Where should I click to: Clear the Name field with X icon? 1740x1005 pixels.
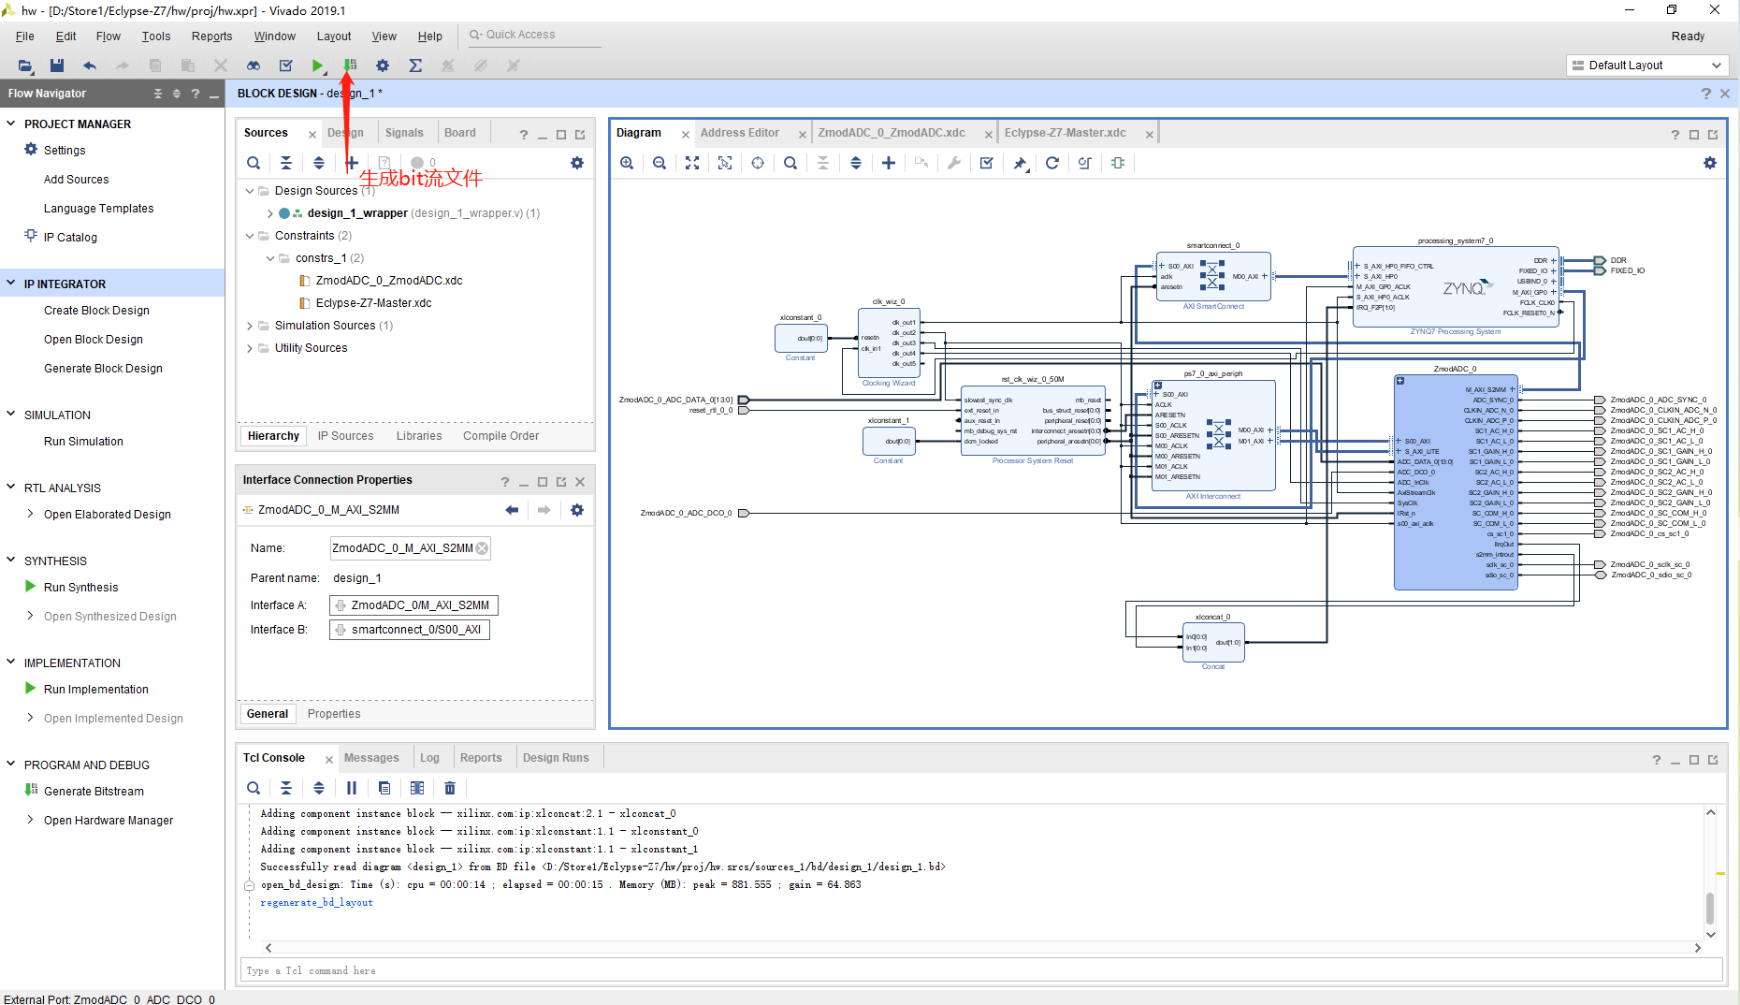tap(482, 548)
